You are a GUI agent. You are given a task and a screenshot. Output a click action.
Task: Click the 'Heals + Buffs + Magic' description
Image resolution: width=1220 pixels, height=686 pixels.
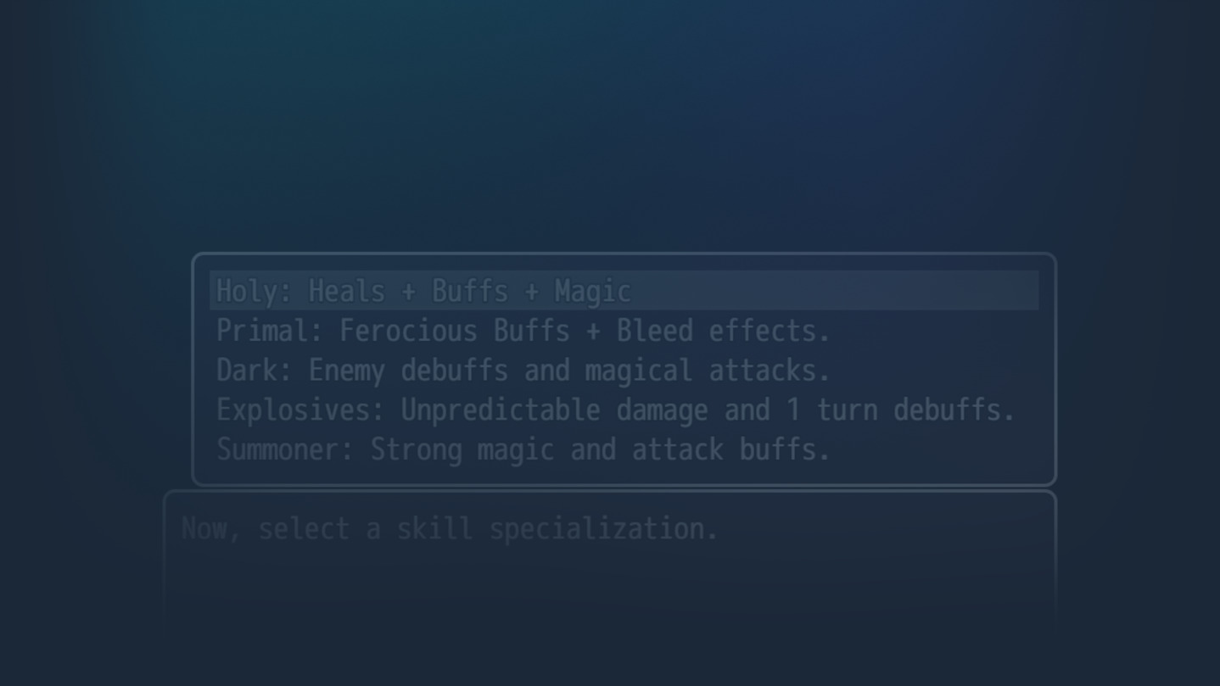[x=469, y=291]
